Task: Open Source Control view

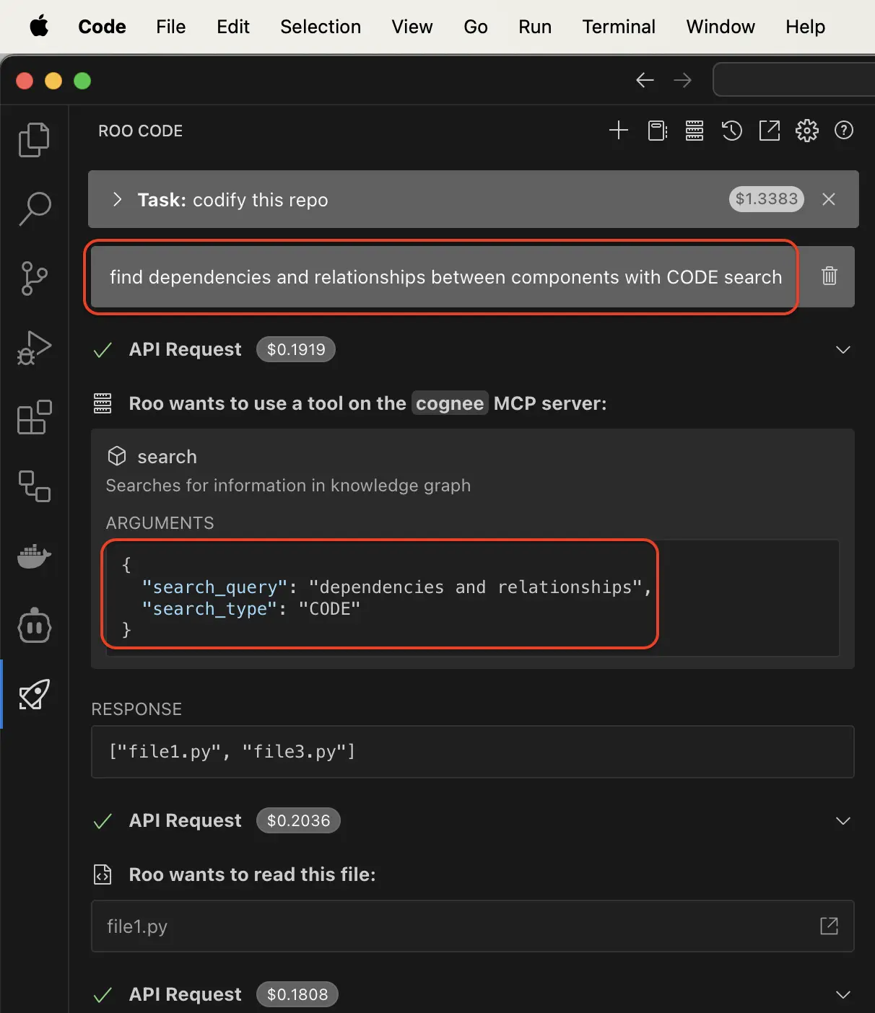Action: (x=34, y=279)
